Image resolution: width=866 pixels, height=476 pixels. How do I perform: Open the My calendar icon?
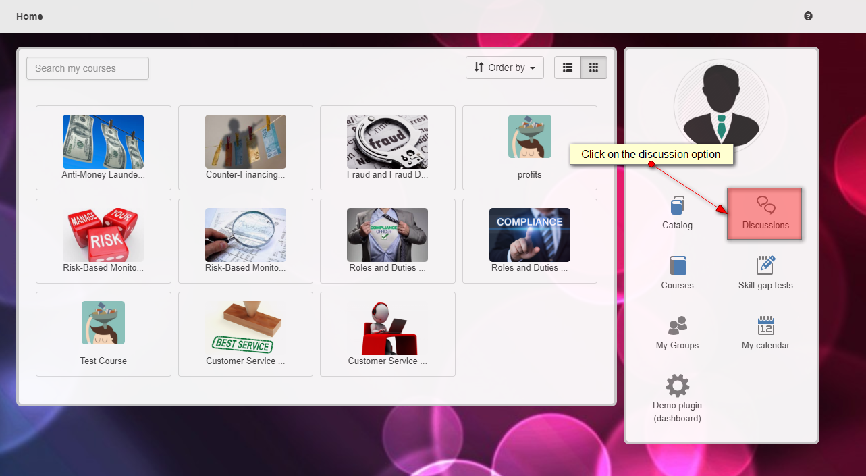[x=765, y=325]
